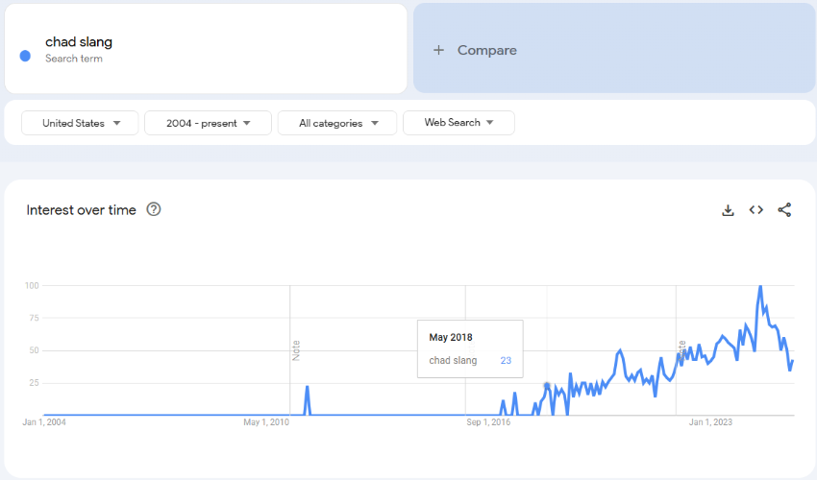This screenshot has width=817, height=480.
Task: Click the Sep 1, 2016 axis label
Action: 488,422
